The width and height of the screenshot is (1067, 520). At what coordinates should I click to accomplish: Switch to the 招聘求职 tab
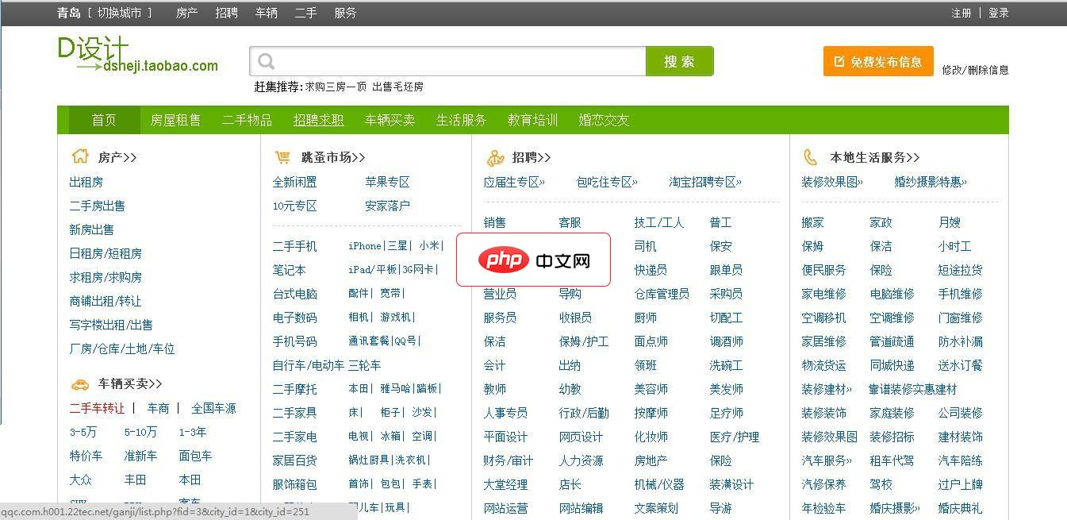click(x=318, y=119)
